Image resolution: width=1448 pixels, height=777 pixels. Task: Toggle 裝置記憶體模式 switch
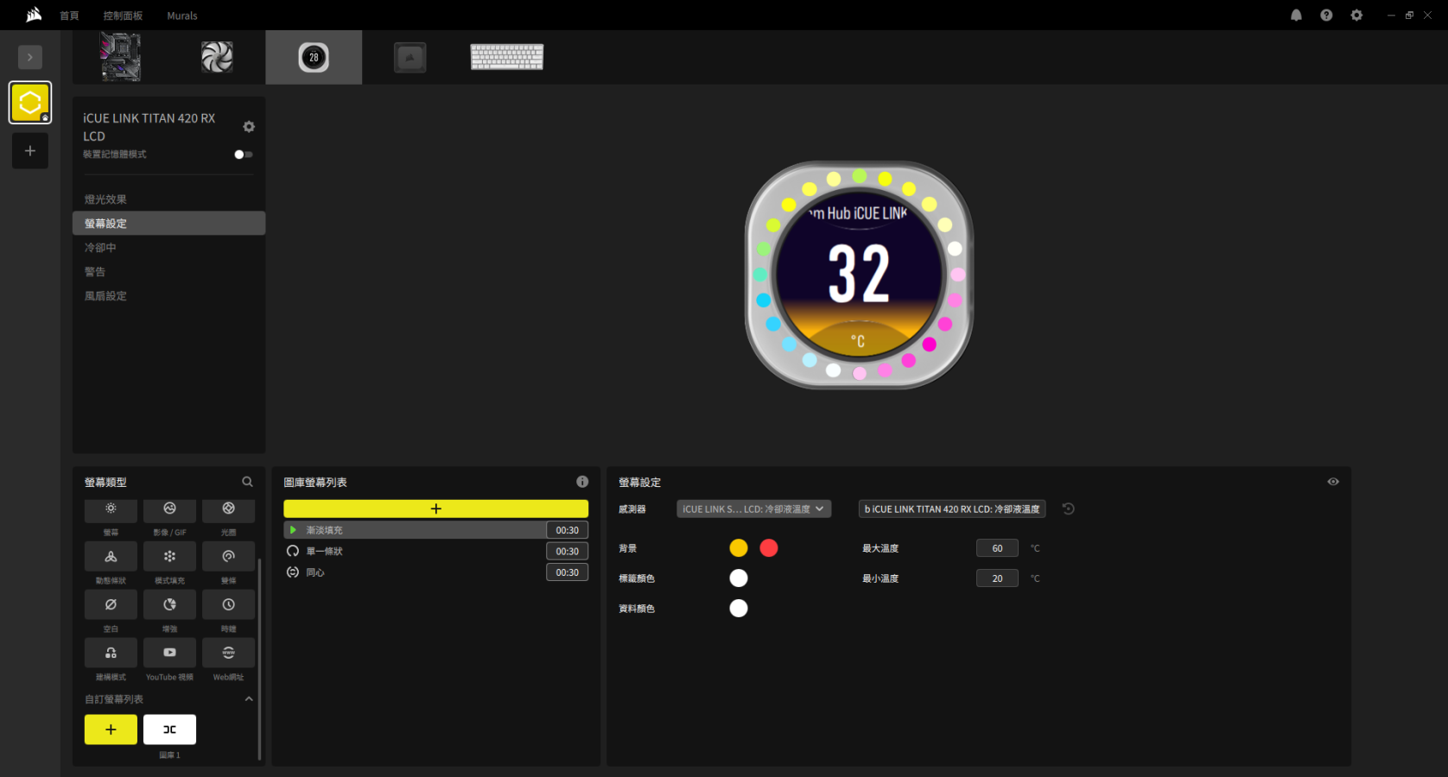(x=243, y=155)
